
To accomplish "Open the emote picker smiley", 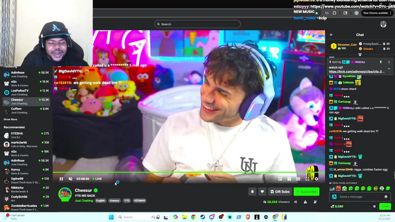I will pos(386,197).
